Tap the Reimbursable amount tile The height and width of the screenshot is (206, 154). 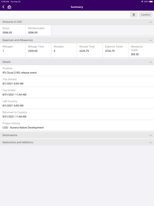(38, 30)
